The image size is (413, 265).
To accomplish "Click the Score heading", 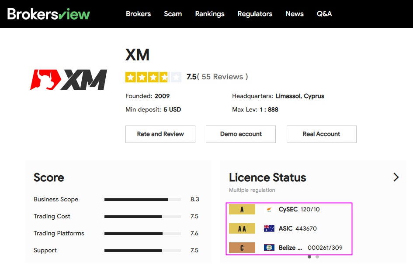I will [49, 177].
